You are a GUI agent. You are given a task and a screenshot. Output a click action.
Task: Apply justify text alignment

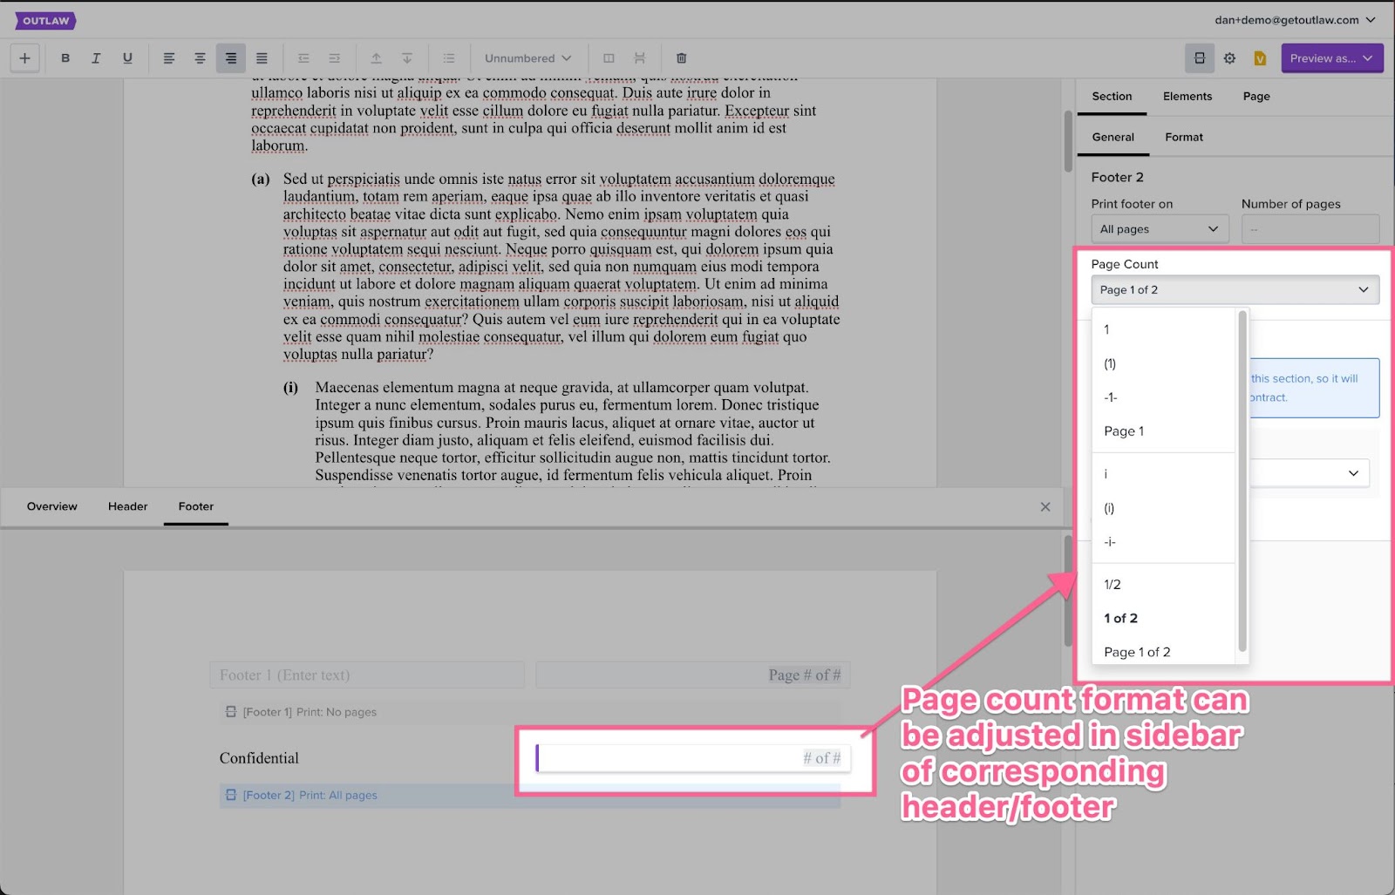pyautogui.click(x=262, y=58)
